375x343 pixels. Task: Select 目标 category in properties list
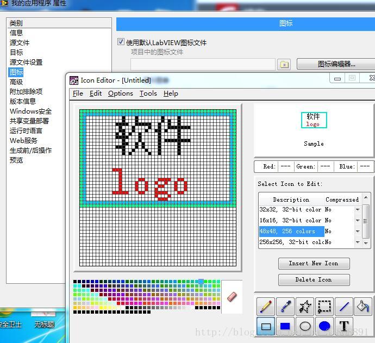[16, 52]
